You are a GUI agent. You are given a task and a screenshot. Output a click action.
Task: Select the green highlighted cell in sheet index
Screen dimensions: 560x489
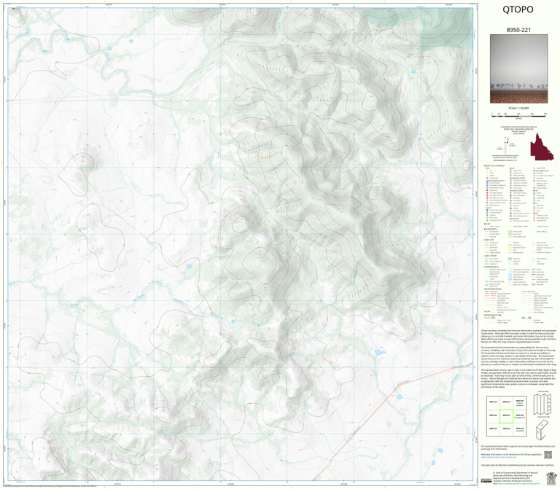pyautogui.click(x=506, y=416)
